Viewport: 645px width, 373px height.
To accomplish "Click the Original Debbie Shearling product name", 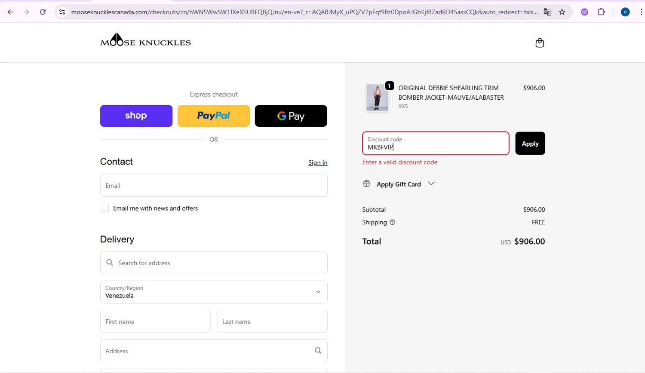I will point(451,92).
